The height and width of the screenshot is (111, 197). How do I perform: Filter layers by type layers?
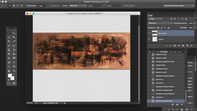[x=179, y=19]
